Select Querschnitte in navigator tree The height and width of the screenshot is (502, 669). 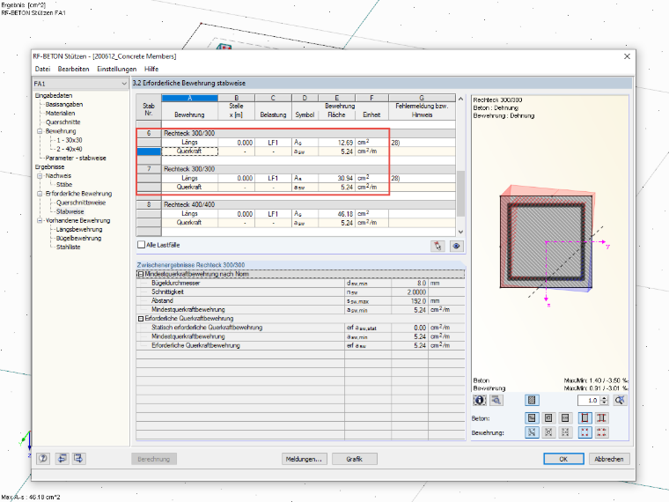coord(62,122)
